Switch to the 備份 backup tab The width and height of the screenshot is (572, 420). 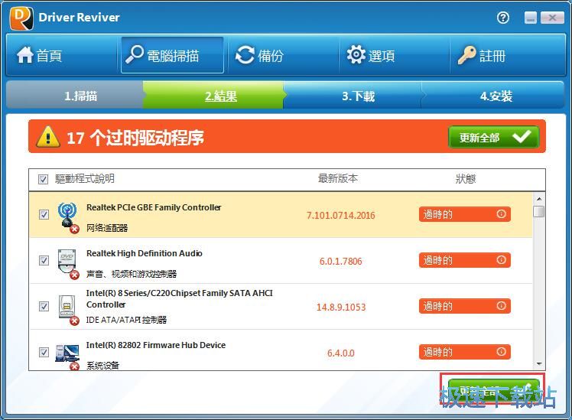pyautogui.click(x=283, y=56)
